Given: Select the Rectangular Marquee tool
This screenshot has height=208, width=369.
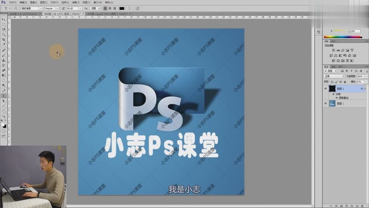Looking at the screenshot, I should (3, 24).
